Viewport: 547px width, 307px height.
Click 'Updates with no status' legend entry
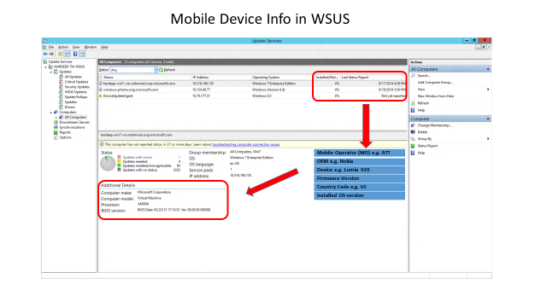tap(139, 170)
